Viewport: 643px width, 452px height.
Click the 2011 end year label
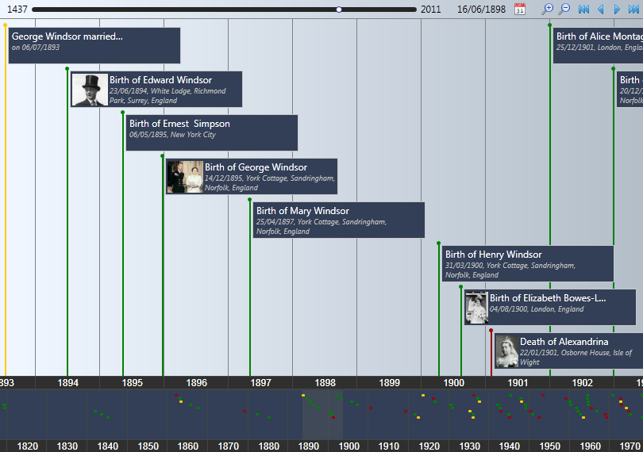430,9
